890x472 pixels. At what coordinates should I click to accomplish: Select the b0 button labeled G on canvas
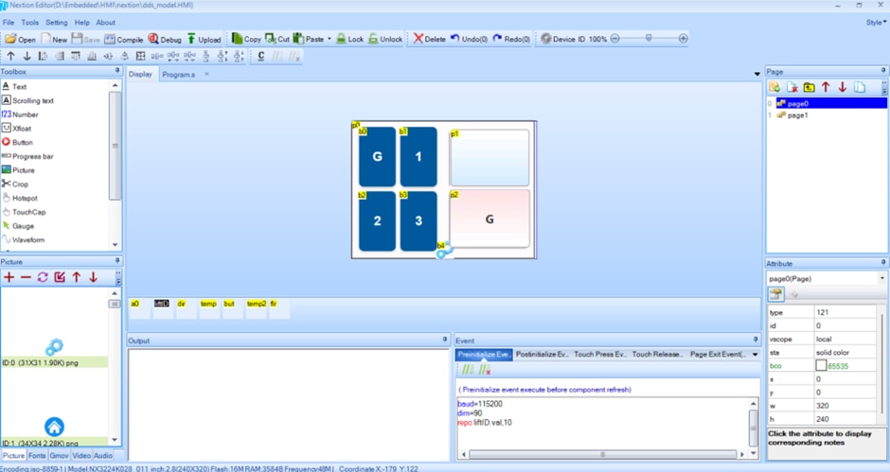pos(377,157)
